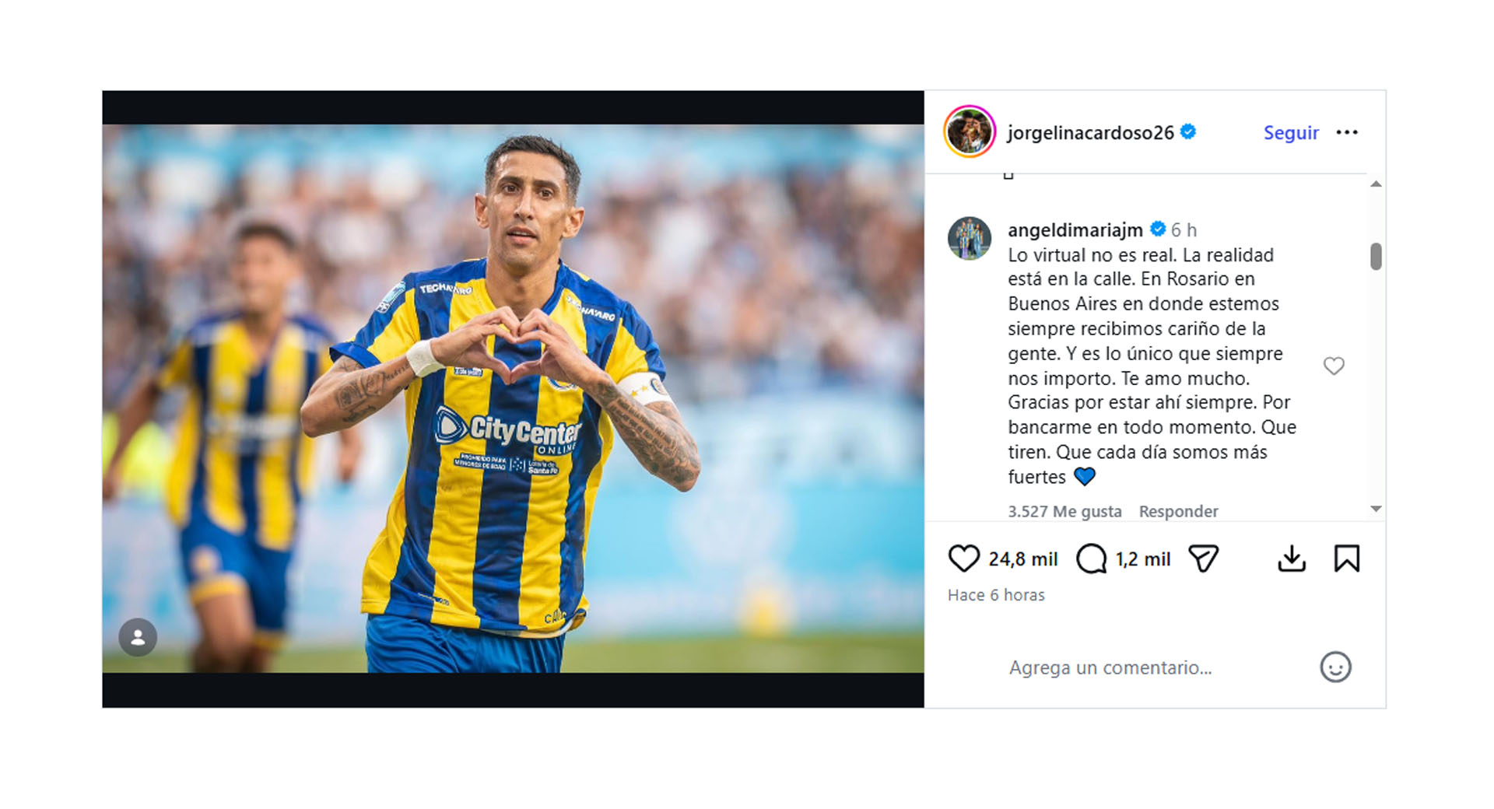Image resolution: width=1494 pixels, height=809 pixels.
Task: Share post with paper plane icon
Action: pos(1203,559)
